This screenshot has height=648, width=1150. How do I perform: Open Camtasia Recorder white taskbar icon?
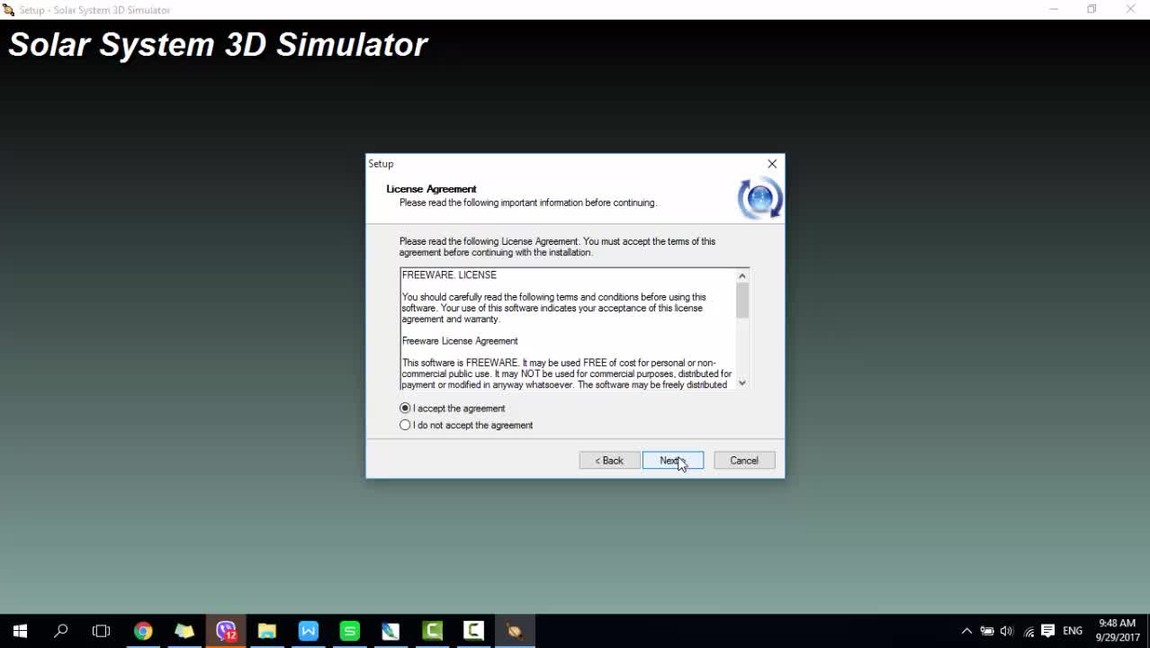[474, 631]
